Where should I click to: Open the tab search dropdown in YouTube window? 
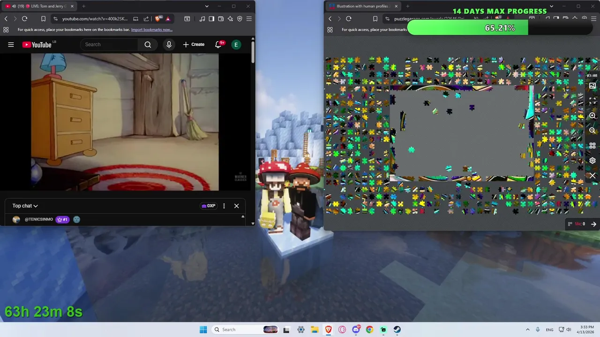pyautogui.click(x=207, y=6)
